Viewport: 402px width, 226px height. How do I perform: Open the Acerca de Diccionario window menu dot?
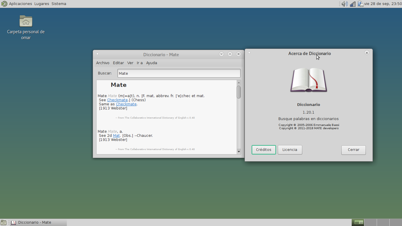249,52
